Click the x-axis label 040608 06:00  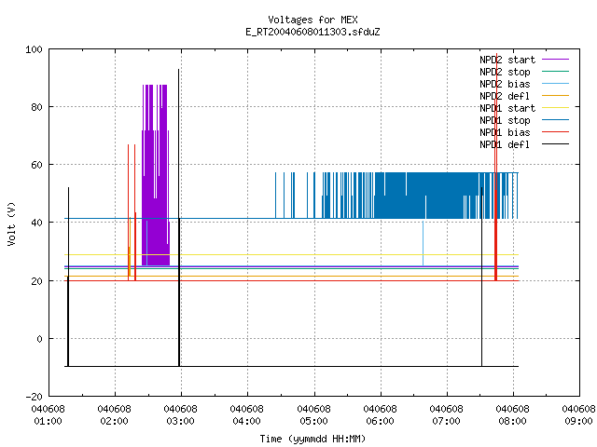tap(380, 415)
